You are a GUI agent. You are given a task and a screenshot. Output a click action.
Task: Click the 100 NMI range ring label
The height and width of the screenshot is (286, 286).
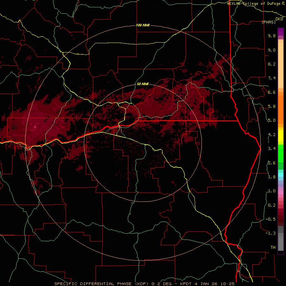tap(143, 25)
